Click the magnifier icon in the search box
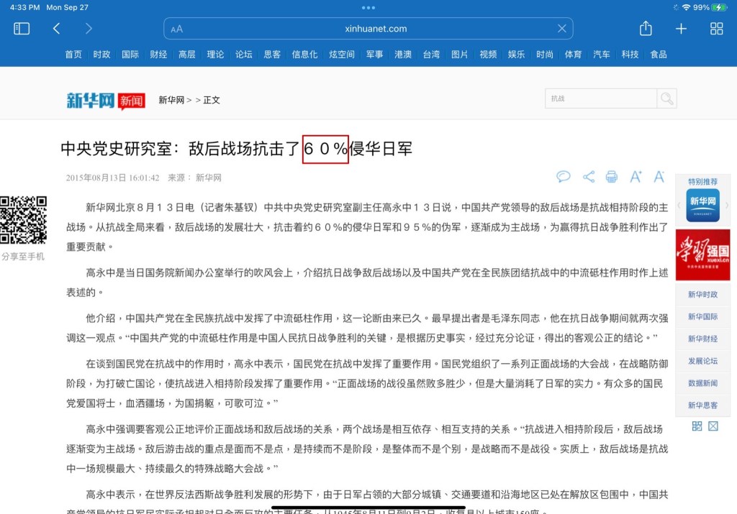The width and height of the screenshot is (737, 514). tap(665, 98)
